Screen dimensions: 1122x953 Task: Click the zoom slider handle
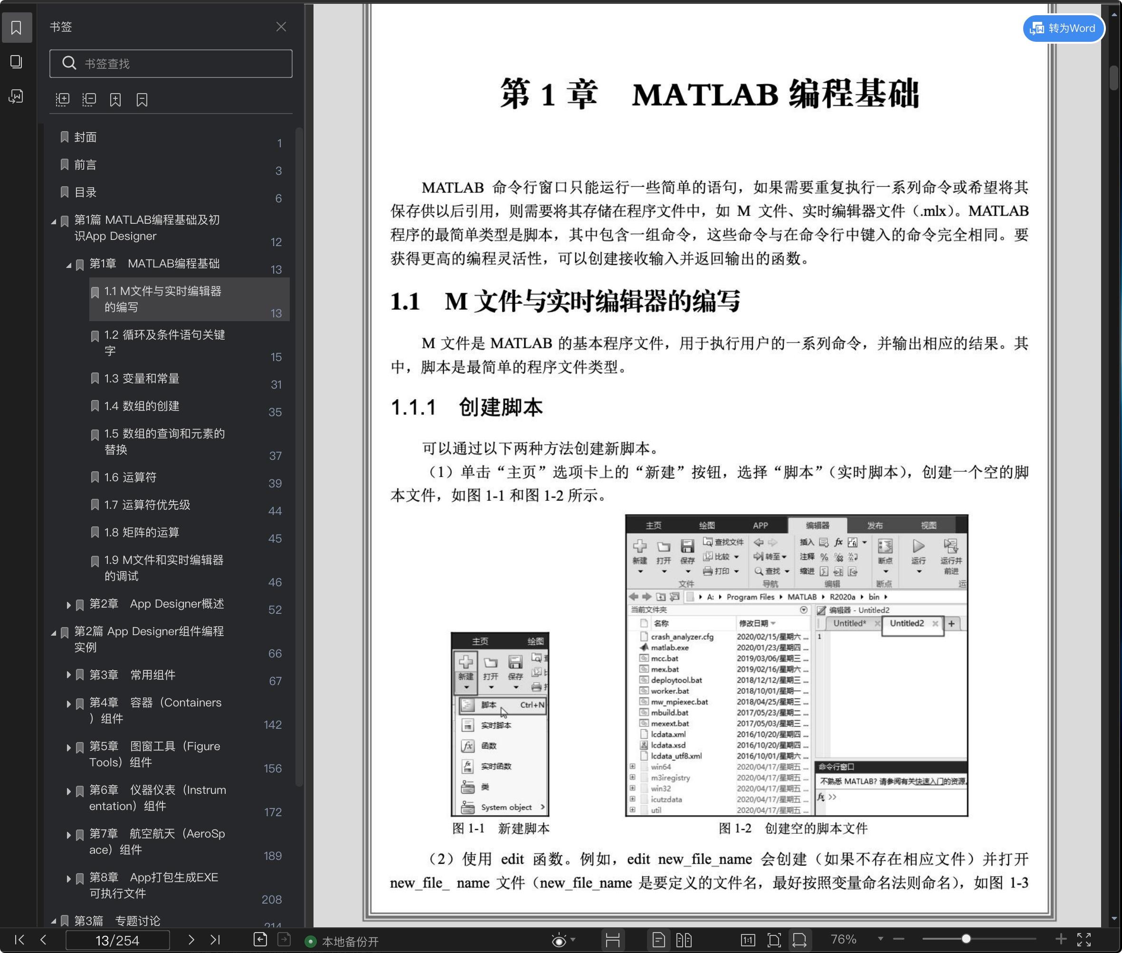point(966,940)
